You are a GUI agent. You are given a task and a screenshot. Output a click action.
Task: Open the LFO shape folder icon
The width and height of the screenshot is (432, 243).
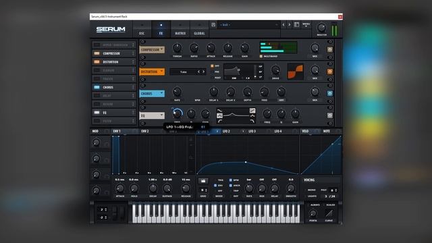click(x=203, y=181)
